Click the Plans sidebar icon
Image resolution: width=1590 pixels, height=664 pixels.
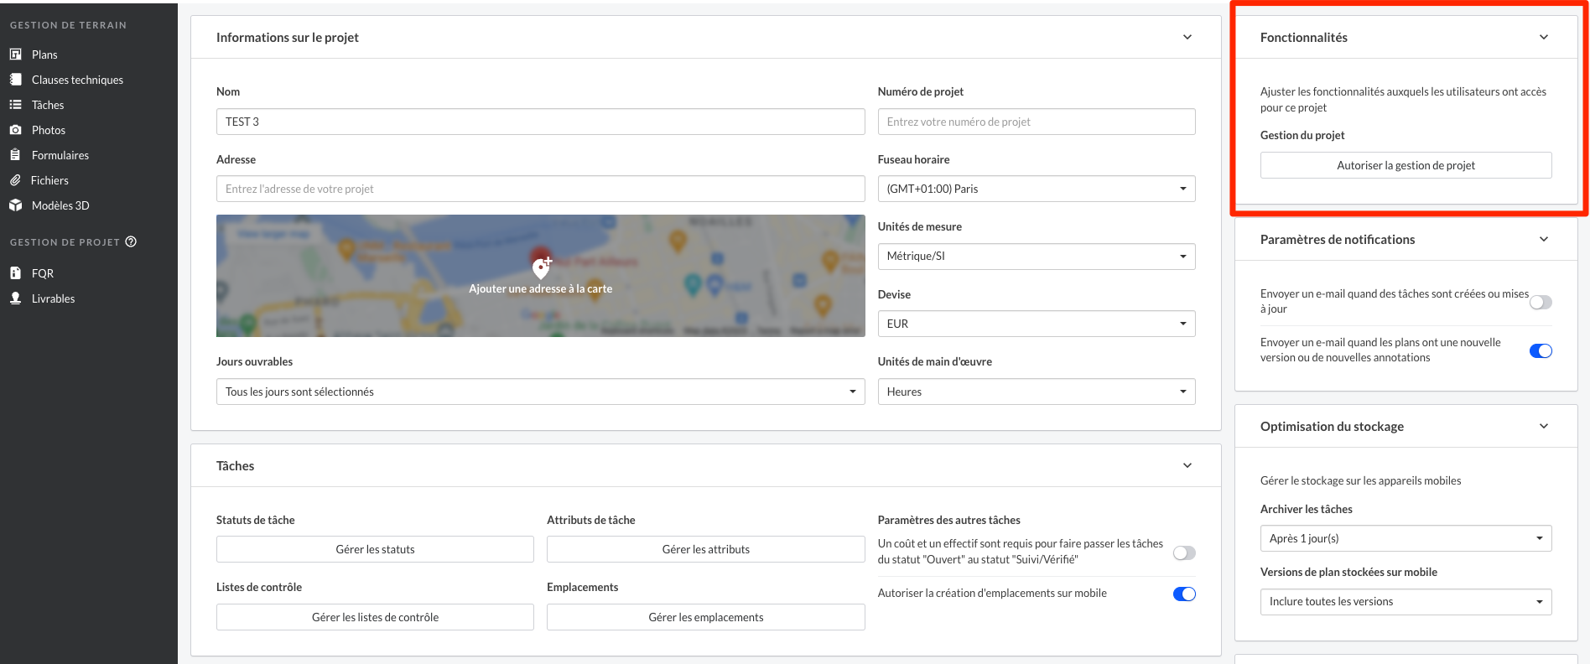point(15,54)
